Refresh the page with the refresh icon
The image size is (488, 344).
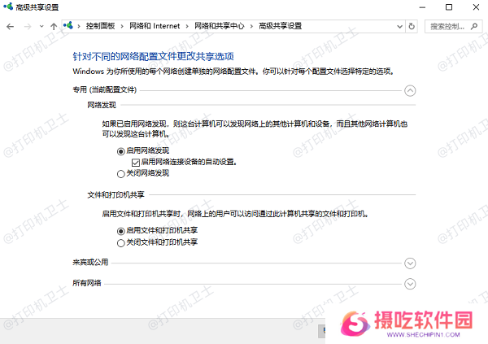412,26
